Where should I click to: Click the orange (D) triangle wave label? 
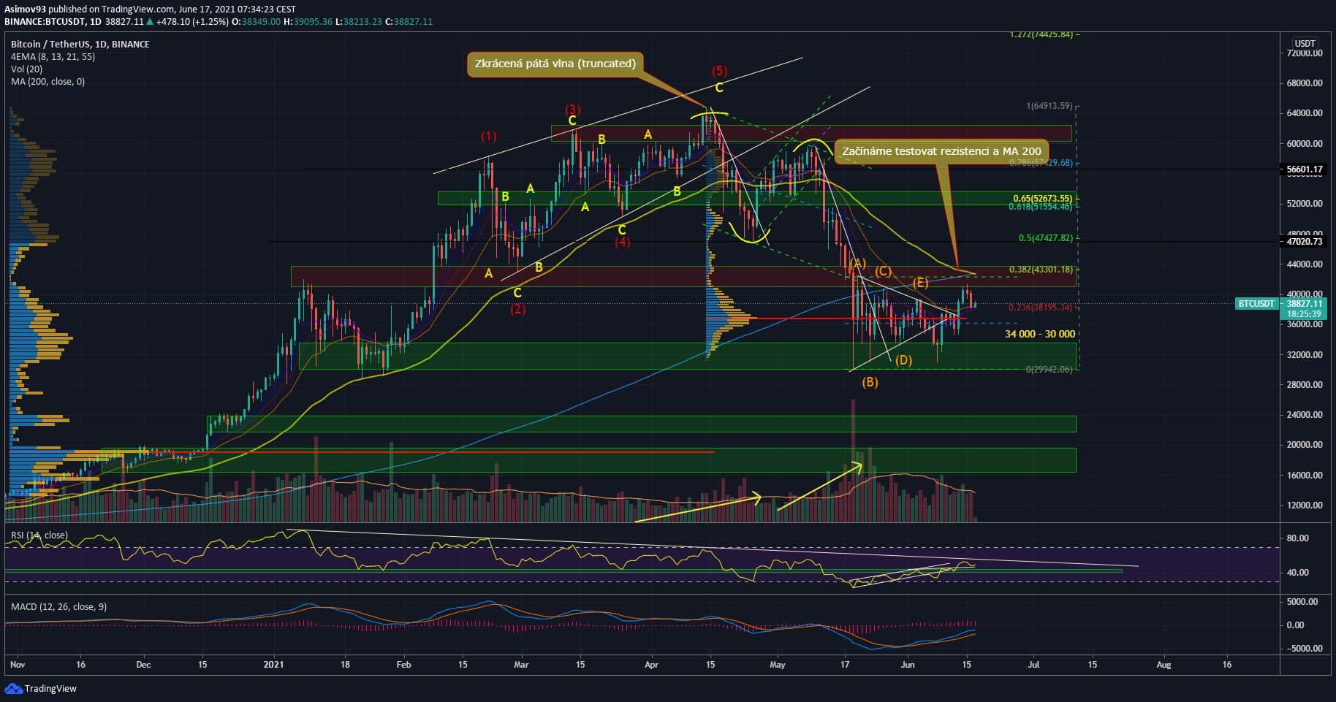[903, 360]
